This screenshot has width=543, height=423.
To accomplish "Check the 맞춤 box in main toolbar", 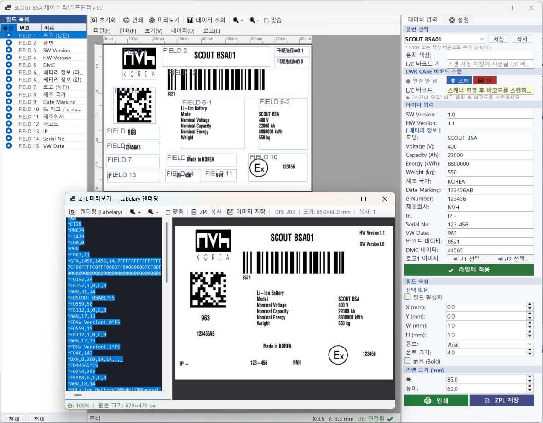I will [266, 20].
